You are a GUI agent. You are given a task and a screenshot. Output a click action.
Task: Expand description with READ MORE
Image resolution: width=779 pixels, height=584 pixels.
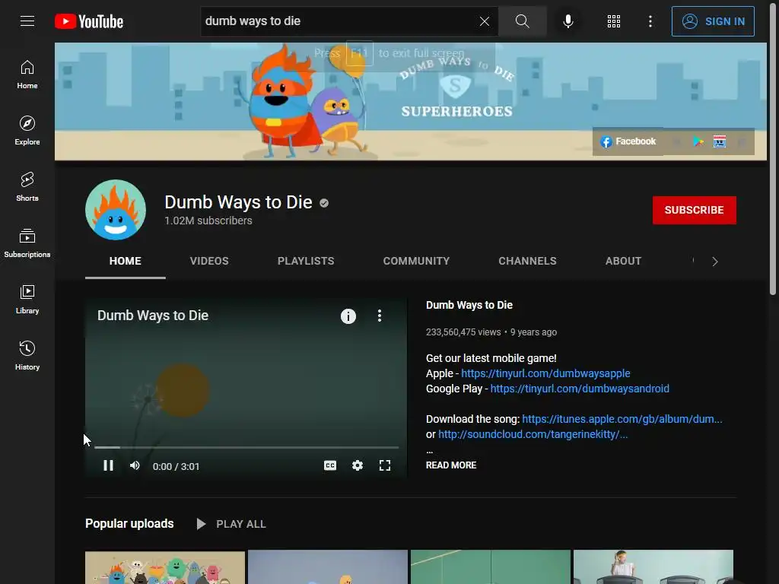(x=451, y=465)
